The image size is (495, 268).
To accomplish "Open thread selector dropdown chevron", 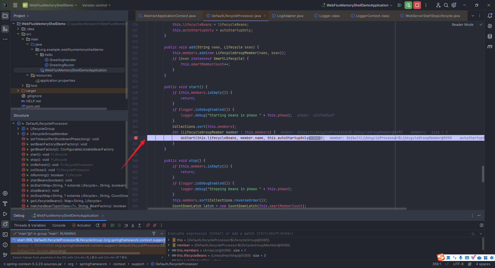I will 162,233.
